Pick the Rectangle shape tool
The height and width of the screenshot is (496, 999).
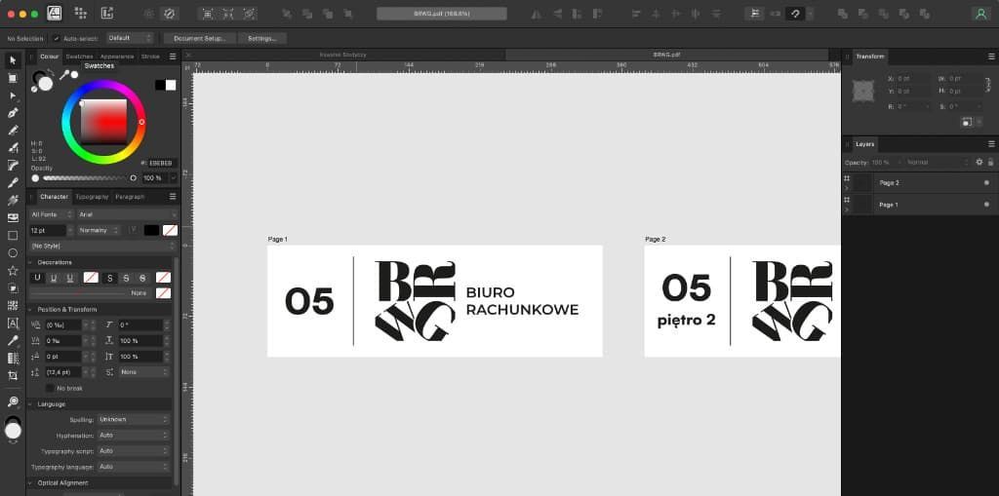pyautogui.click(x=13, y=235)
